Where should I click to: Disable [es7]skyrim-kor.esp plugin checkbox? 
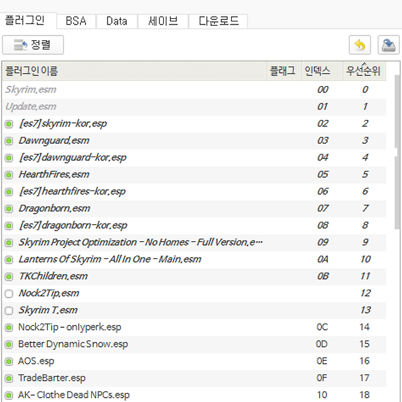click(x=9, y=124)
